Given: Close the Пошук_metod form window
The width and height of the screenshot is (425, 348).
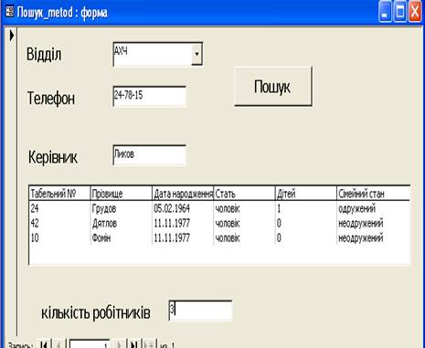Looking at the screenshot, I should point(415,12).
